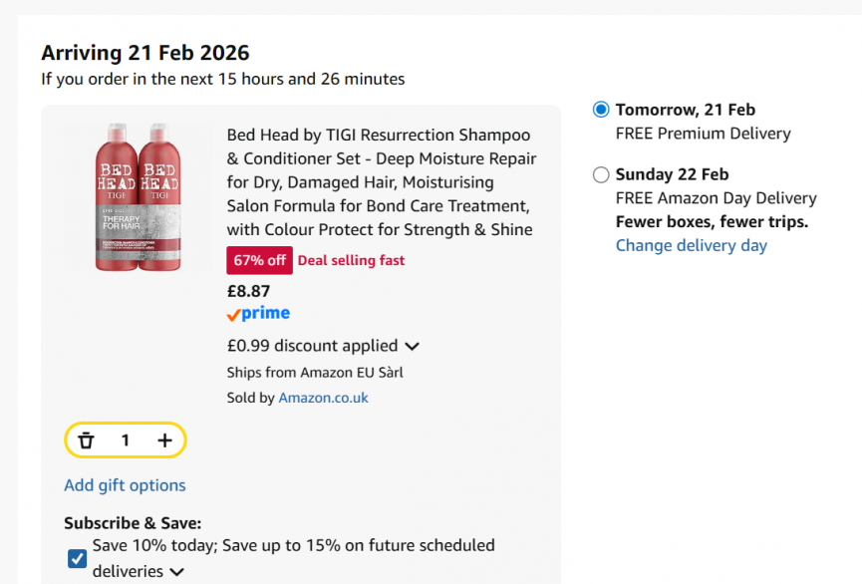The height and width of the screenshot is (584, 862).
Task: Remove item using the trash icon
Action: [86, 439]
